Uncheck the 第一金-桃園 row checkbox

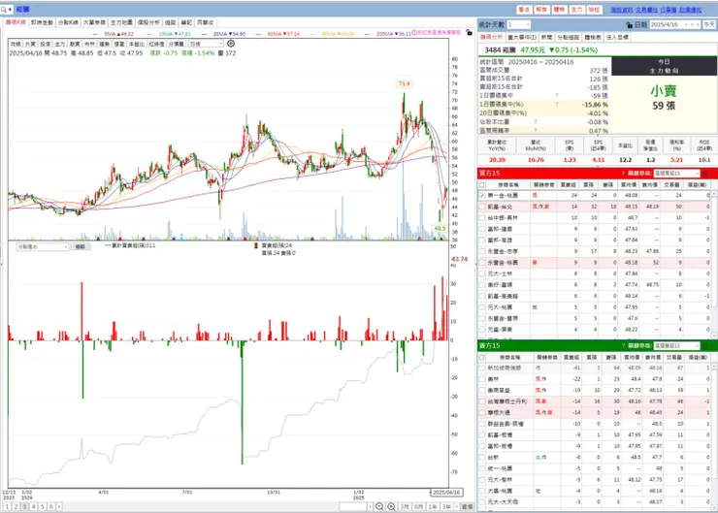tap(481, 196)
